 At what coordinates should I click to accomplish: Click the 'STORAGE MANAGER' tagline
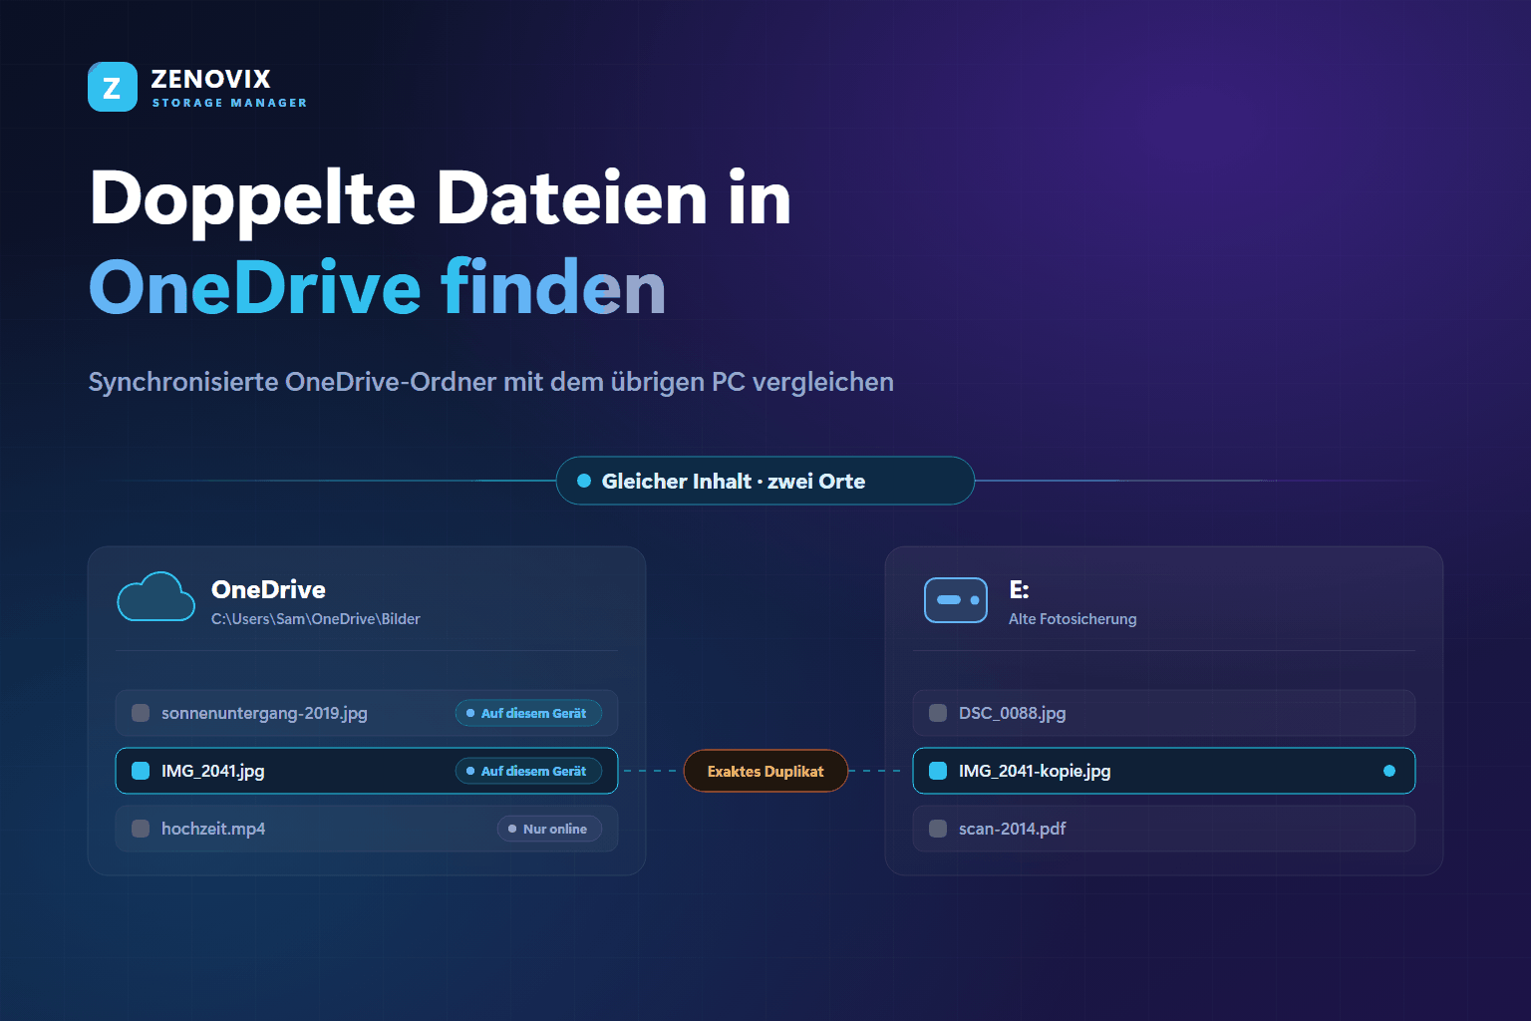pyautogui.click(x=229, y=103)
